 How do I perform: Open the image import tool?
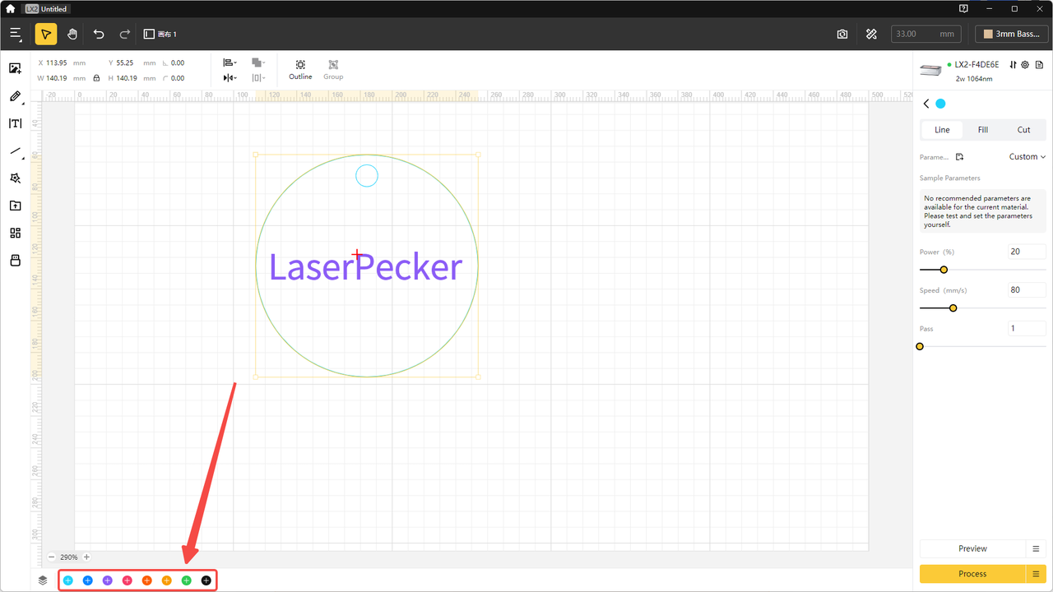click(x=15, y=68)
